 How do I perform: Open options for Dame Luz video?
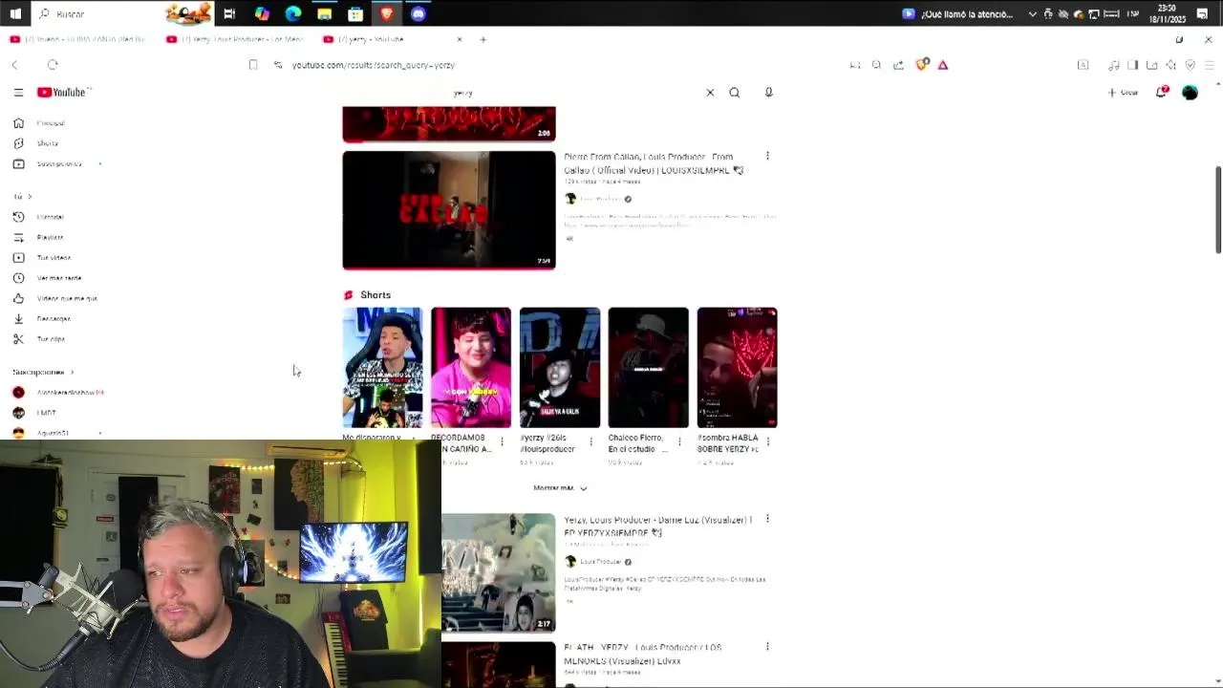(767, 519)
